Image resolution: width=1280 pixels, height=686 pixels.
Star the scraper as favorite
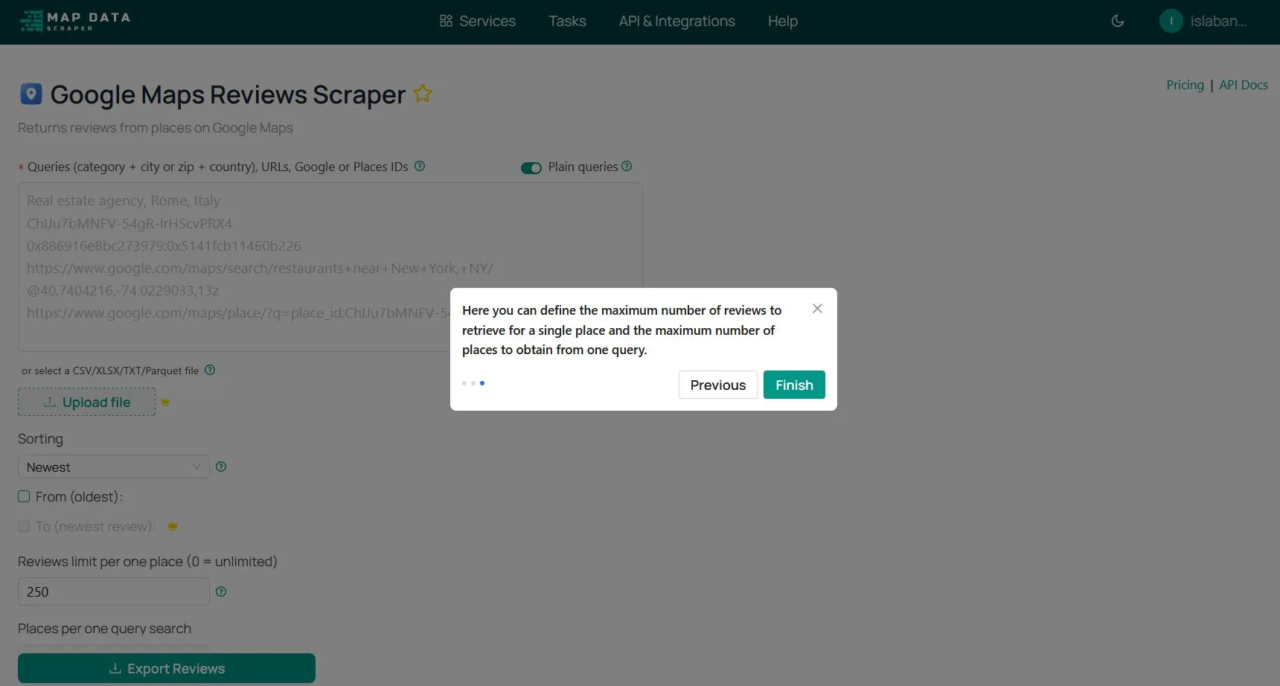(x=423, y=94)
